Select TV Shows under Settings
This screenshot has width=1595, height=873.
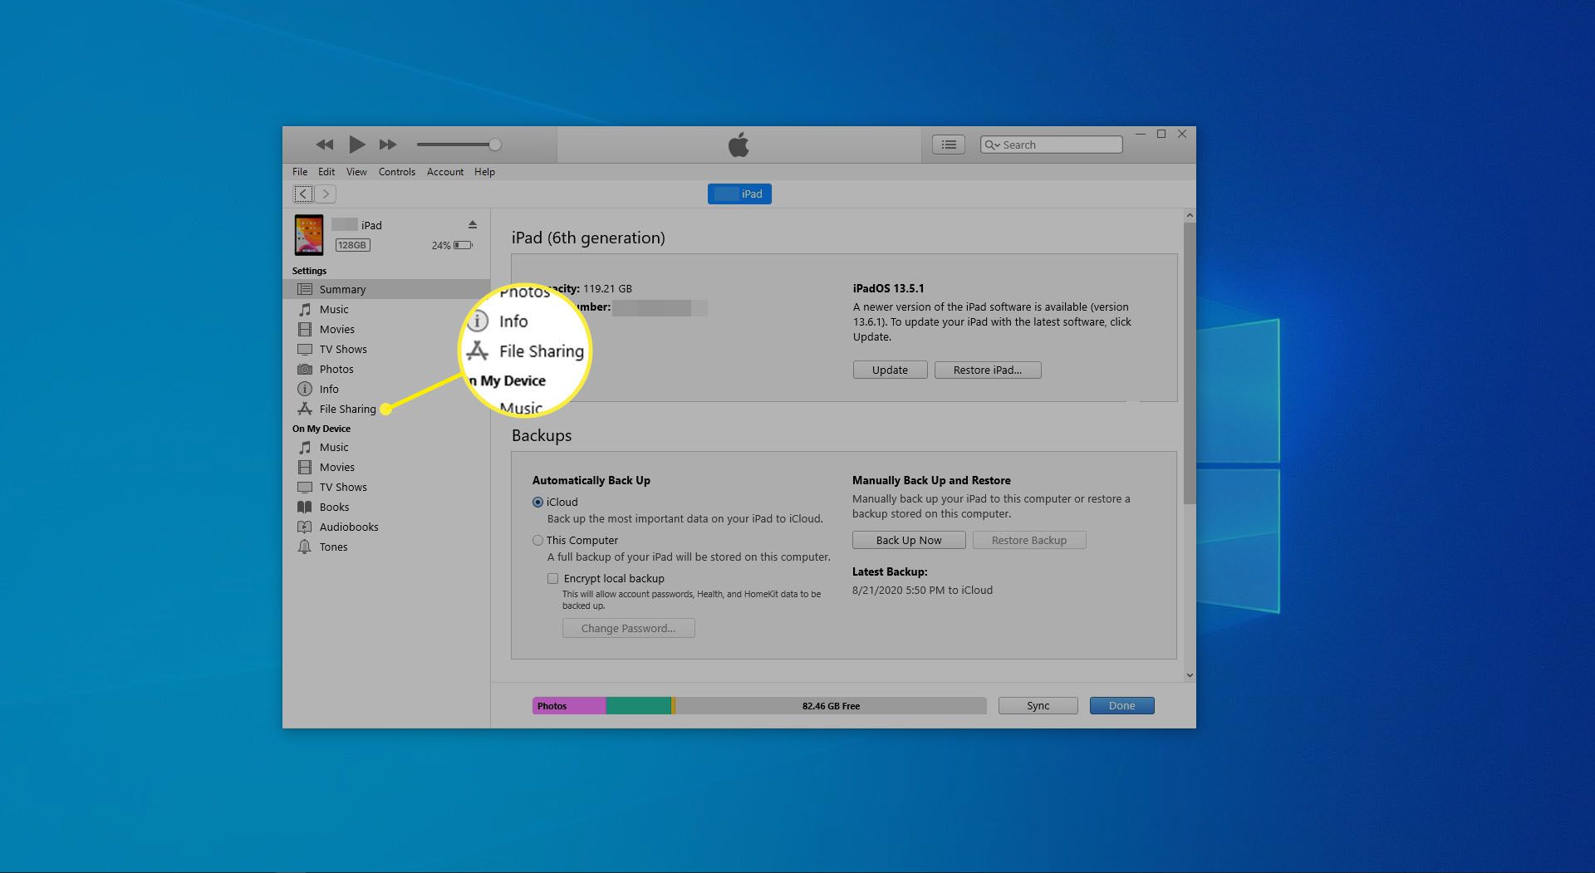pyautogui.click(x=386, y=349)
